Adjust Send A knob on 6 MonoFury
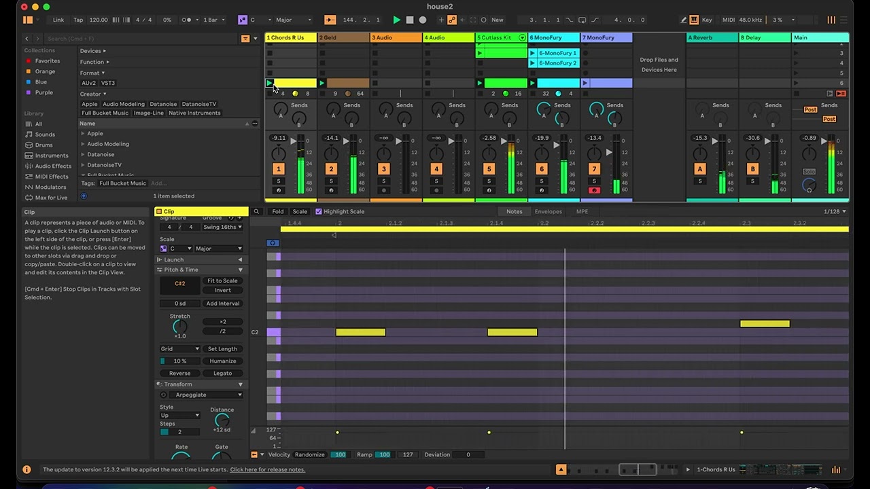The image size is (870, 489). point(543,109)
